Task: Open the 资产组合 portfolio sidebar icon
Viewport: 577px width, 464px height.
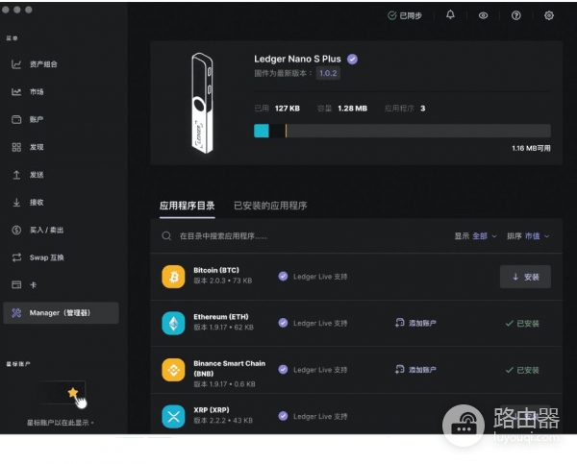Action: (16, 64)
